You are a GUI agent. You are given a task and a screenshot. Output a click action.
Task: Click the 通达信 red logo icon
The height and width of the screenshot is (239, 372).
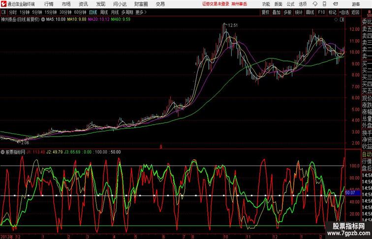click(x=3, y=4)
